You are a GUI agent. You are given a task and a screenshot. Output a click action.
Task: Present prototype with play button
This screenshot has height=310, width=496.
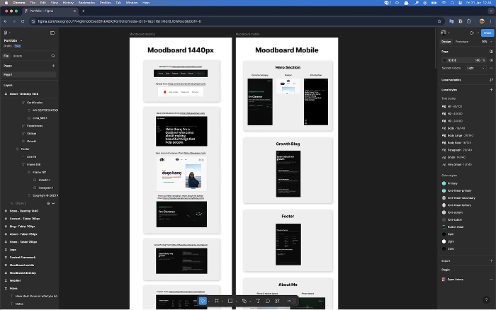[472, 33]
